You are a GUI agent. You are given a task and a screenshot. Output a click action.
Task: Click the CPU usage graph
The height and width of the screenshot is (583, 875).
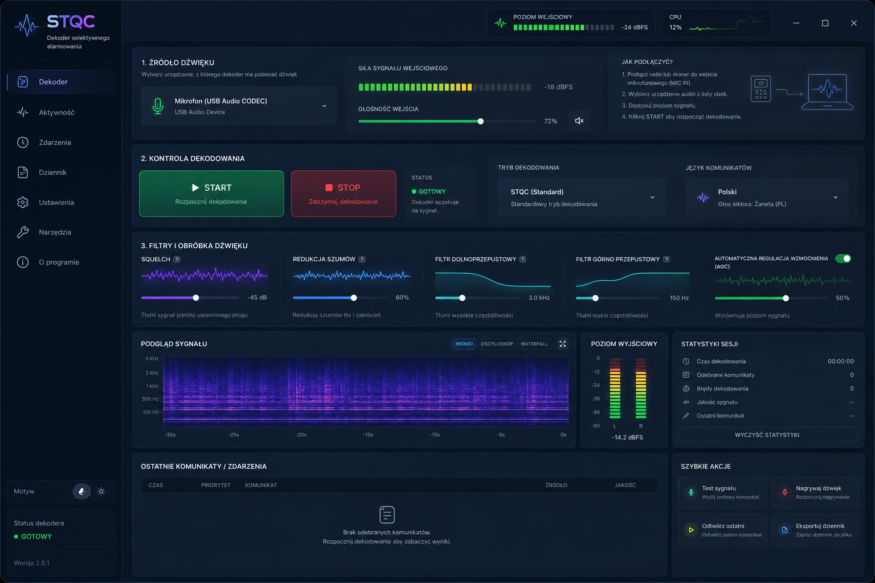tap(727, 23)
